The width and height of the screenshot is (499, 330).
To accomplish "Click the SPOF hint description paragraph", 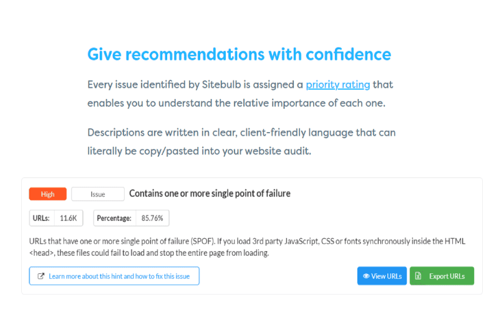I will 247,247.
